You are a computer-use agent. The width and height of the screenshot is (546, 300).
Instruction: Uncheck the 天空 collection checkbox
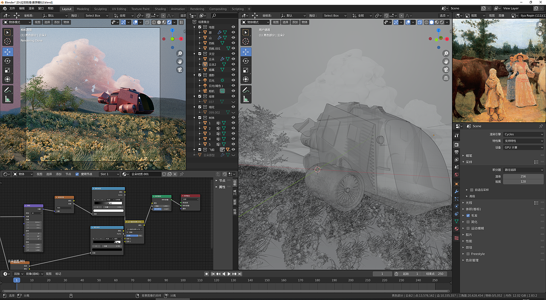[200, 54]
